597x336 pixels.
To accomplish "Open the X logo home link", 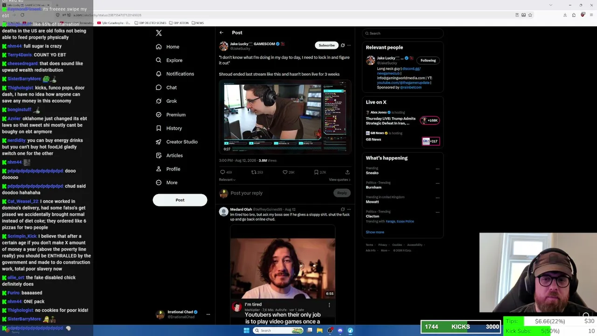I will 159,33.
